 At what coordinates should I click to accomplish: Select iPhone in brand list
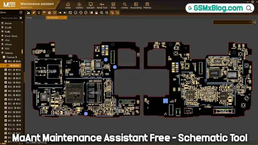click(x=8, y=44)
